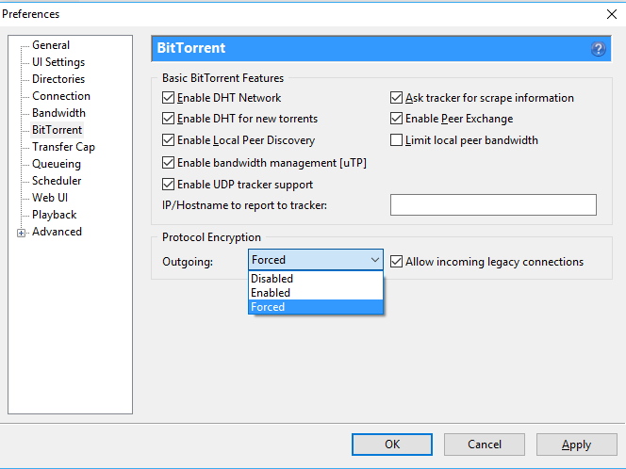Viewport: 626px width, 469px height.
Task: Uncheck Ask tracker for scrape information
Action: pyautogui.click(x=396, y=98)
